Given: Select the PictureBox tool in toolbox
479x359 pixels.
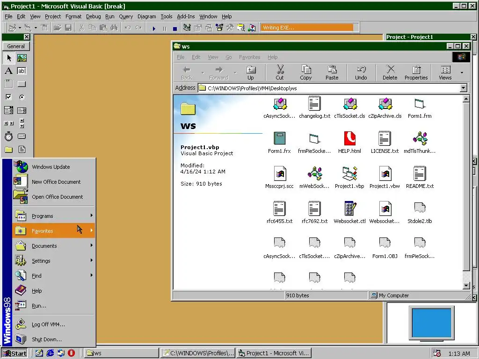Looking at the screenshot, I should (x=22, y=57).
